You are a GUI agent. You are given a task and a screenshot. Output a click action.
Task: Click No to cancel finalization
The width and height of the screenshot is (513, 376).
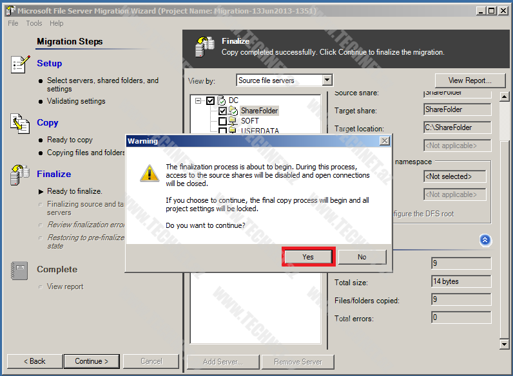click(x=362, y=257)
